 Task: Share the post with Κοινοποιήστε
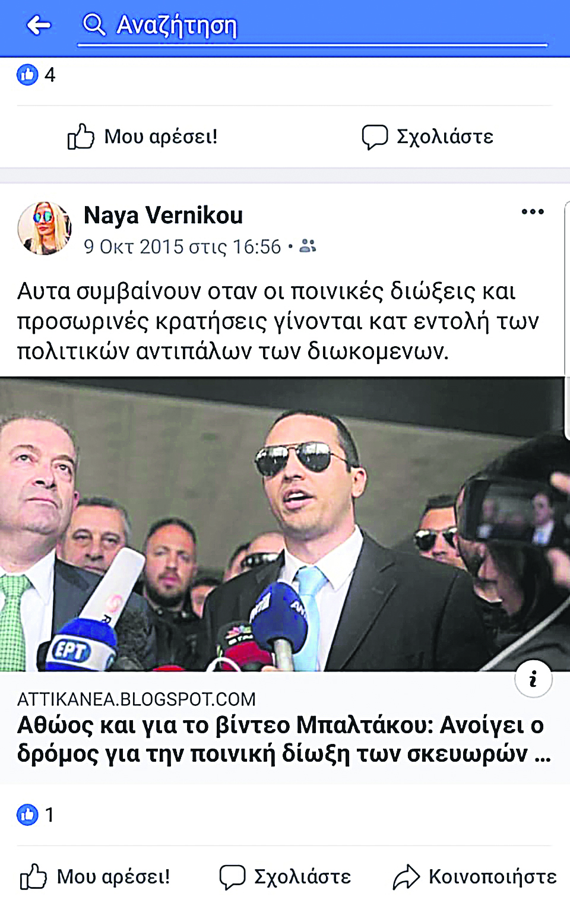pos(475,877)
